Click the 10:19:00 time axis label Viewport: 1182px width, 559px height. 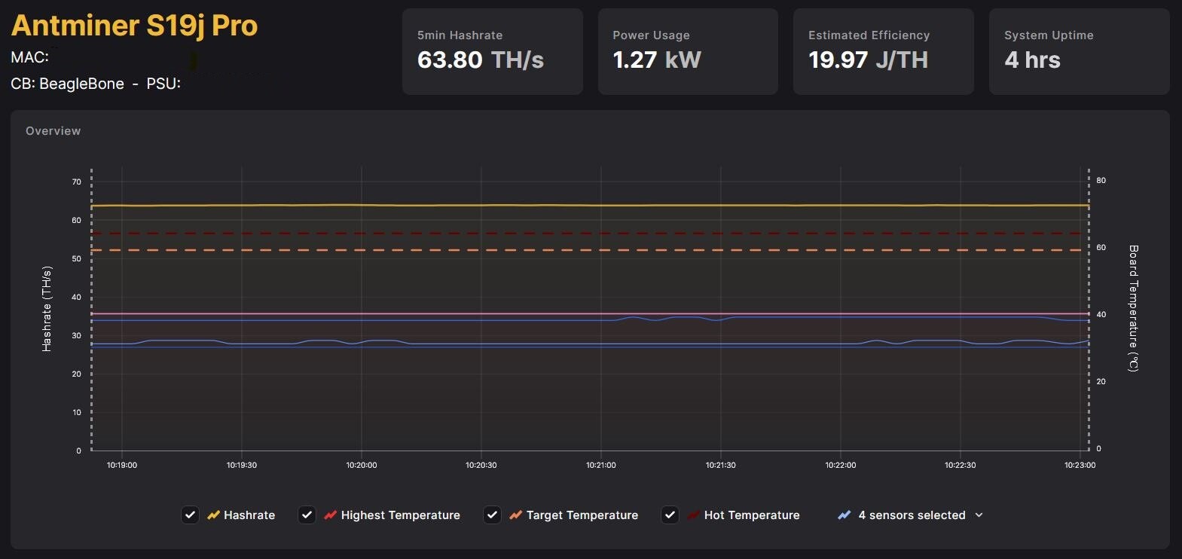[x=122, y=465]
